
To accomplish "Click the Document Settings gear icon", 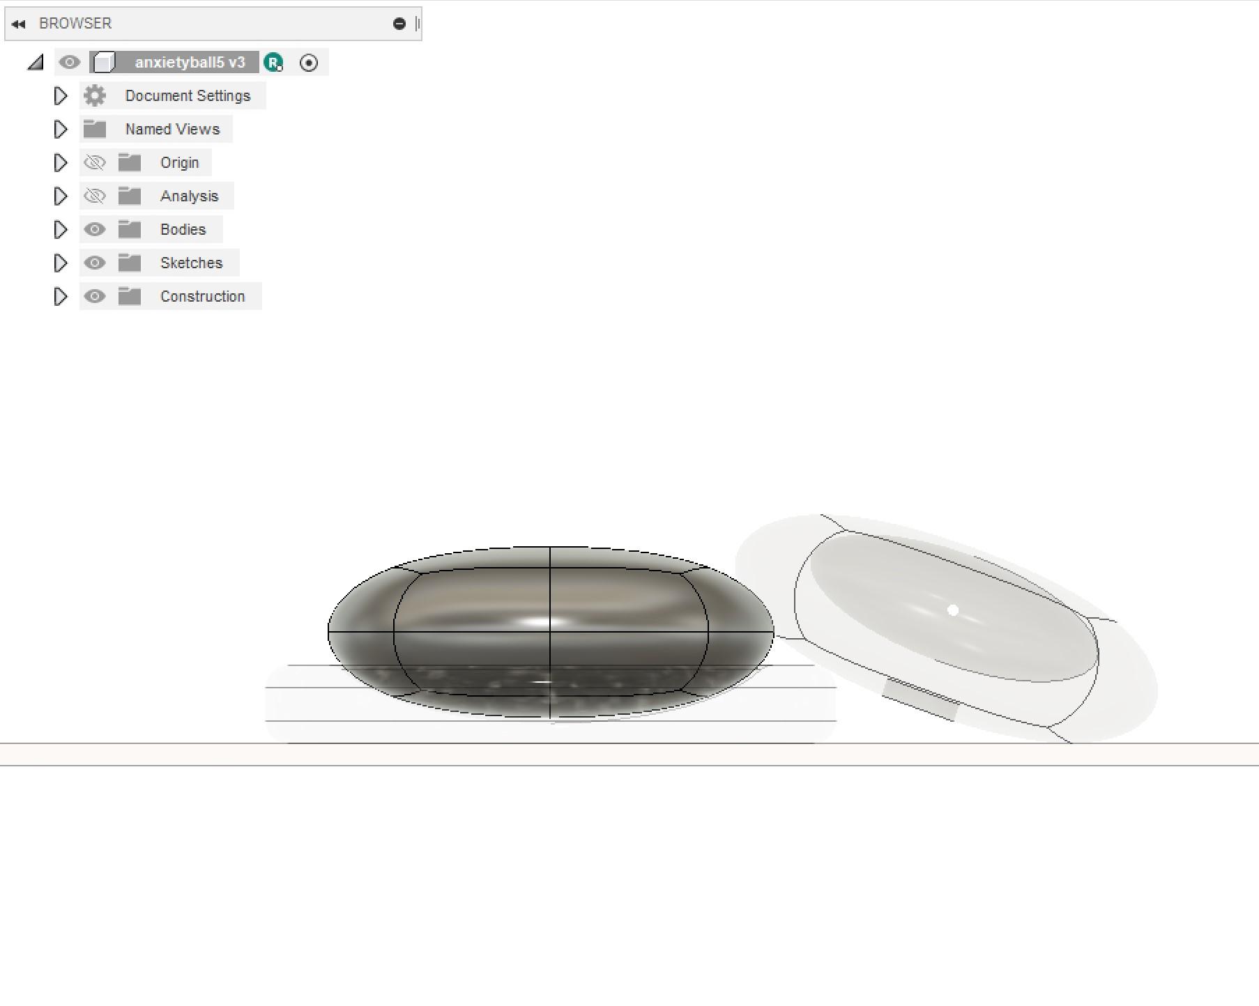I will click(x=96, y=95).
